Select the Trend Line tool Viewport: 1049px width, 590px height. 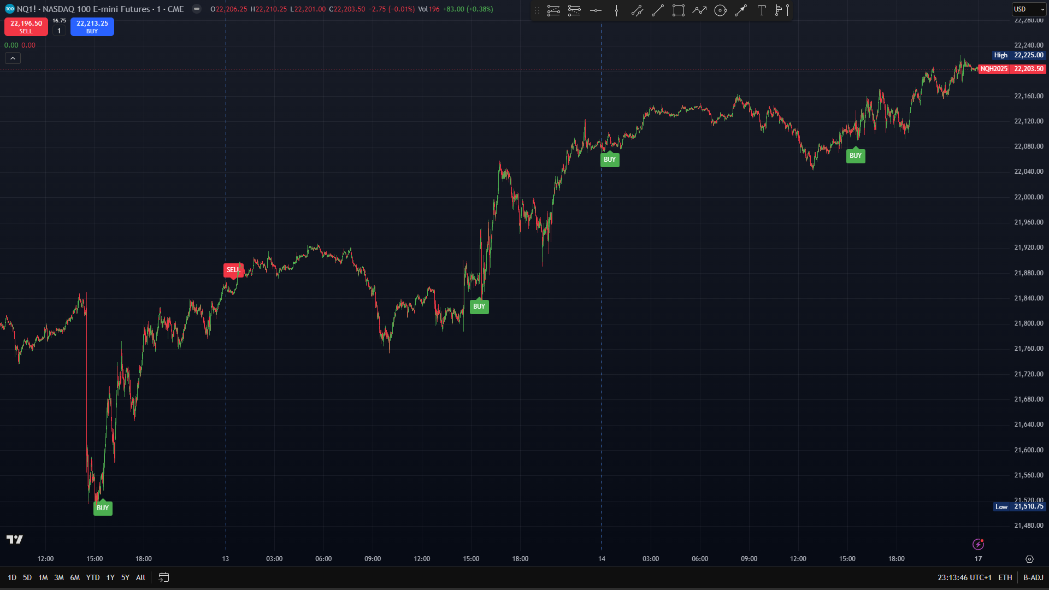tap(658, 10)
